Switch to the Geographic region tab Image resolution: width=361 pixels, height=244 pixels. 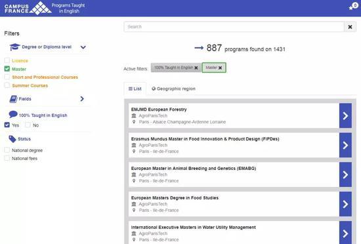coord(173,89)
